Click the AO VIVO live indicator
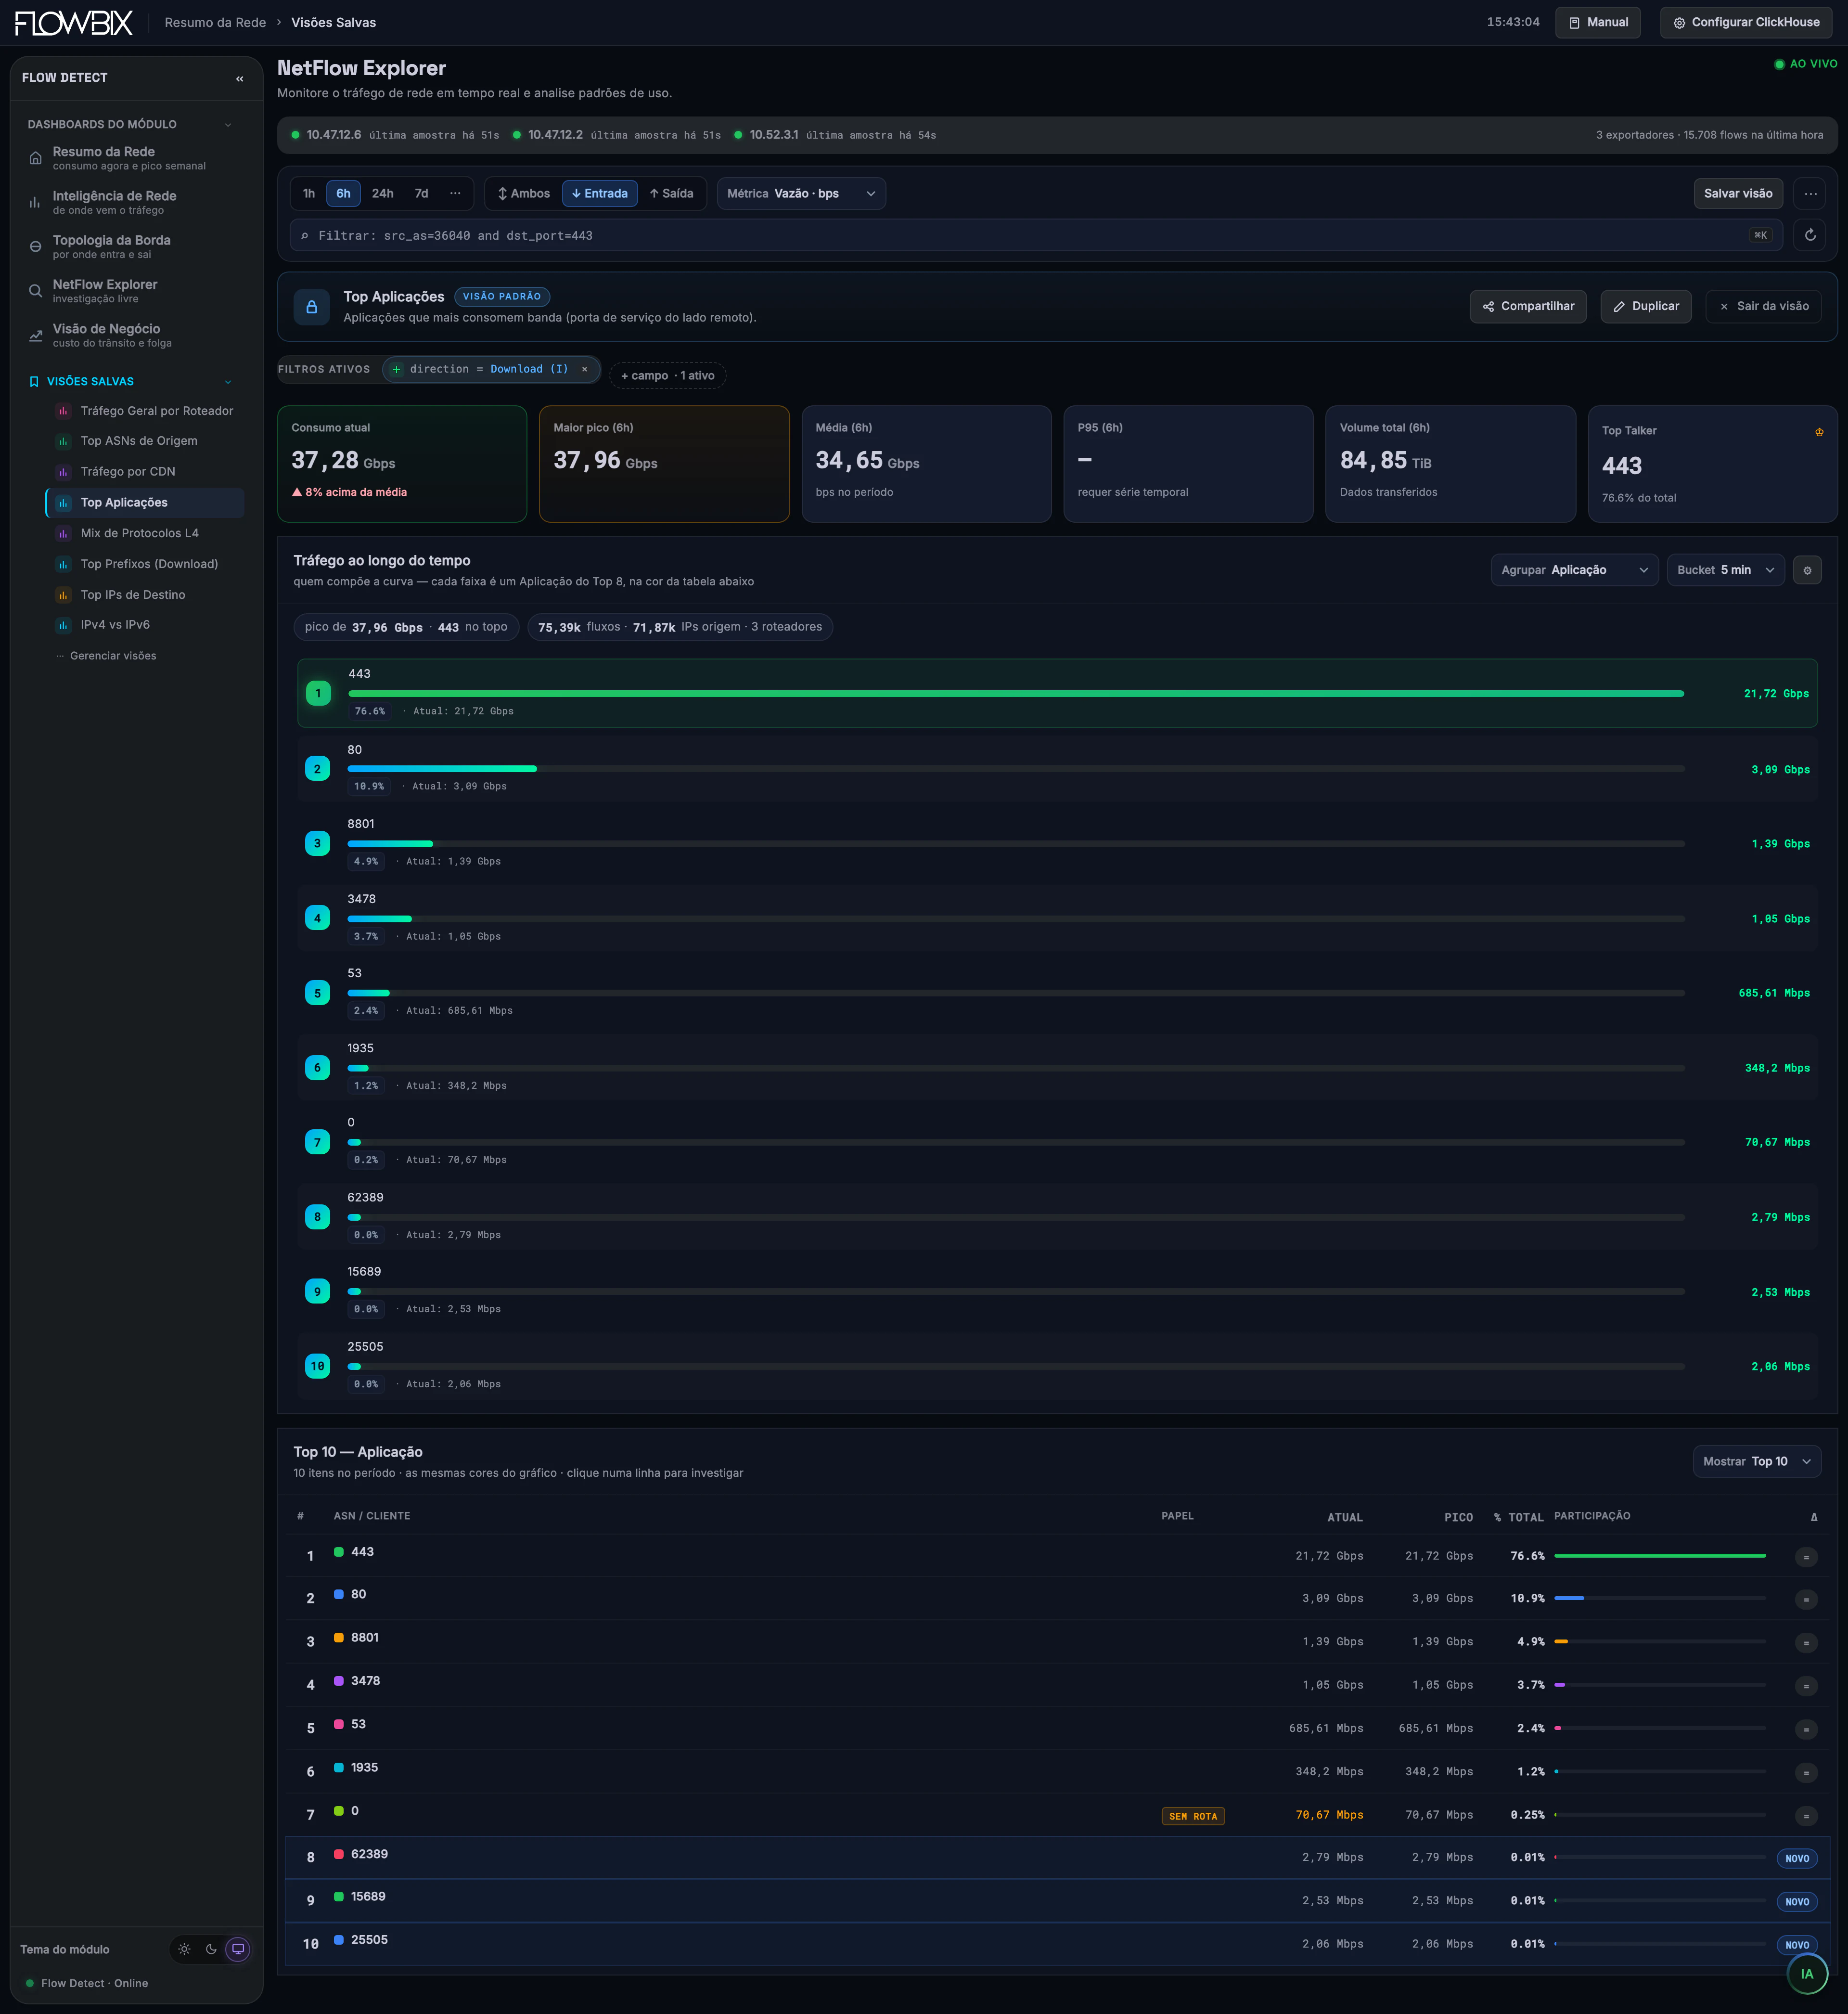The image size is (1848, 2014). [1805, 64]
